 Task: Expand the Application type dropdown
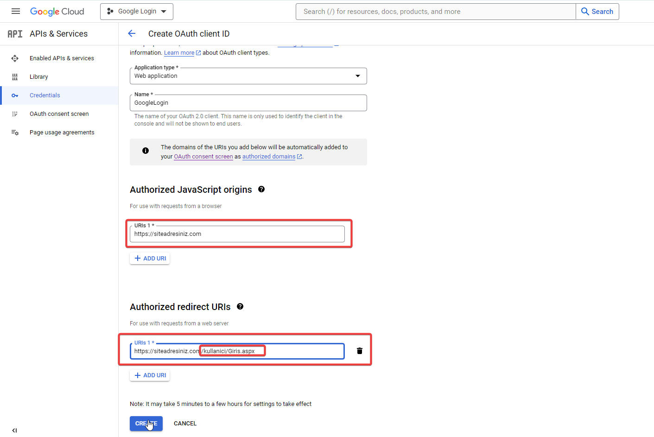click(x=248, y=76)
